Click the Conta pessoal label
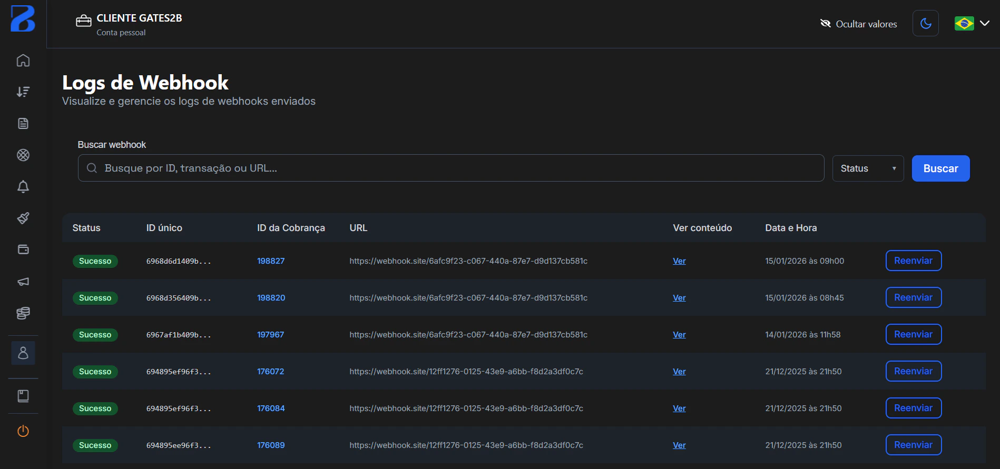The width and height of the screenshot is (1000, 469). coord(121,33)
